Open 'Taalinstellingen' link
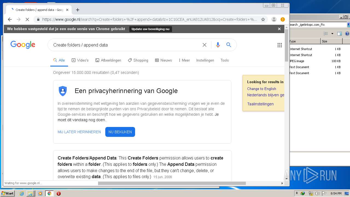 point(260,104)
